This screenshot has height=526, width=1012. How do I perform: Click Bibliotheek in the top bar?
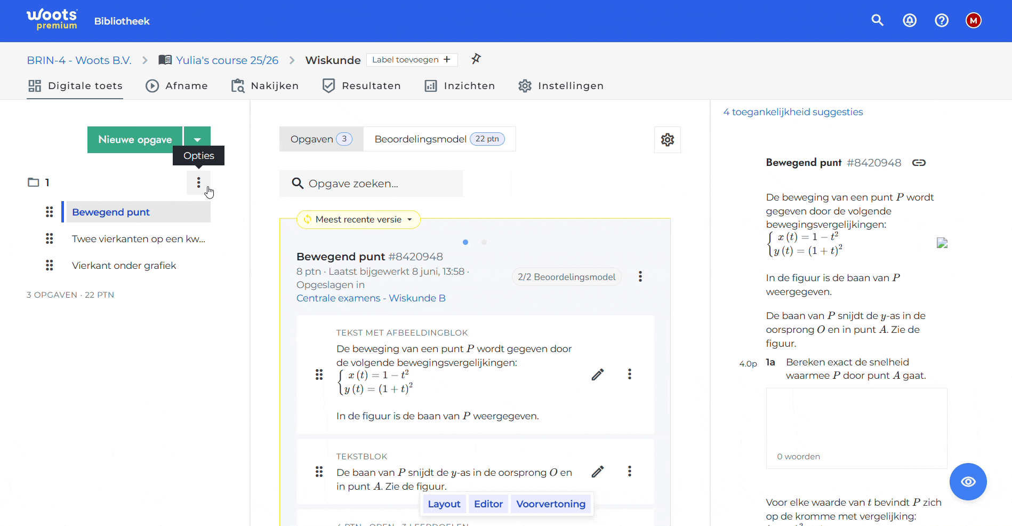[122, 21]
